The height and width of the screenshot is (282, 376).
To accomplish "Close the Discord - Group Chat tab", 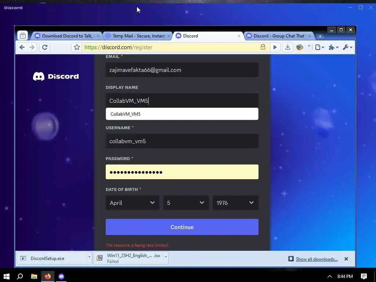I will pos(310,36).
